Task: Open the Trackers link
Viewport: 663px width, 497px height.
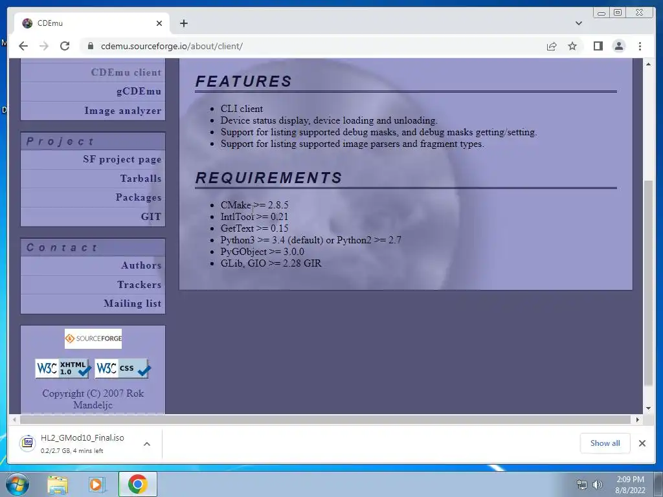Action: click(139, 285)
